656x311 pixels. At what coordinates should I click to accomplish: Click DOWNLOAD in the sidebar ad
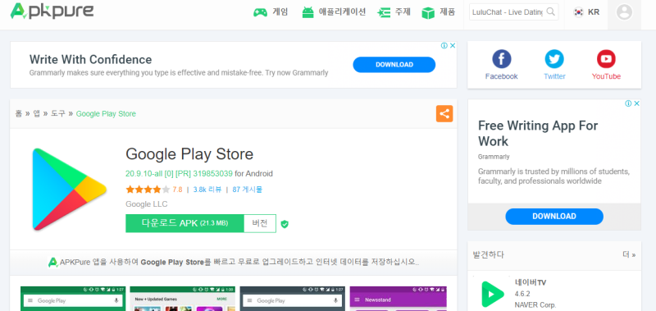click(554, 217)
